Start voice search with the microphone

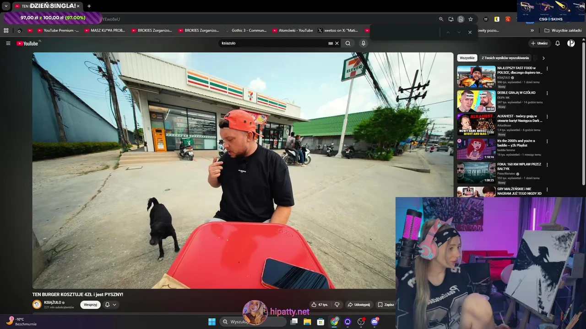pyautogui.click(x=364, y=43)
